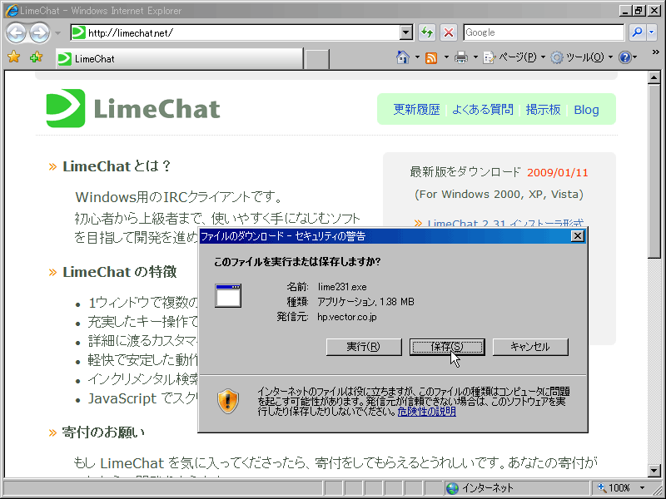Click the file name lime231.exe
The height and width of the screenshot is (499, 666).
(342, 287)
